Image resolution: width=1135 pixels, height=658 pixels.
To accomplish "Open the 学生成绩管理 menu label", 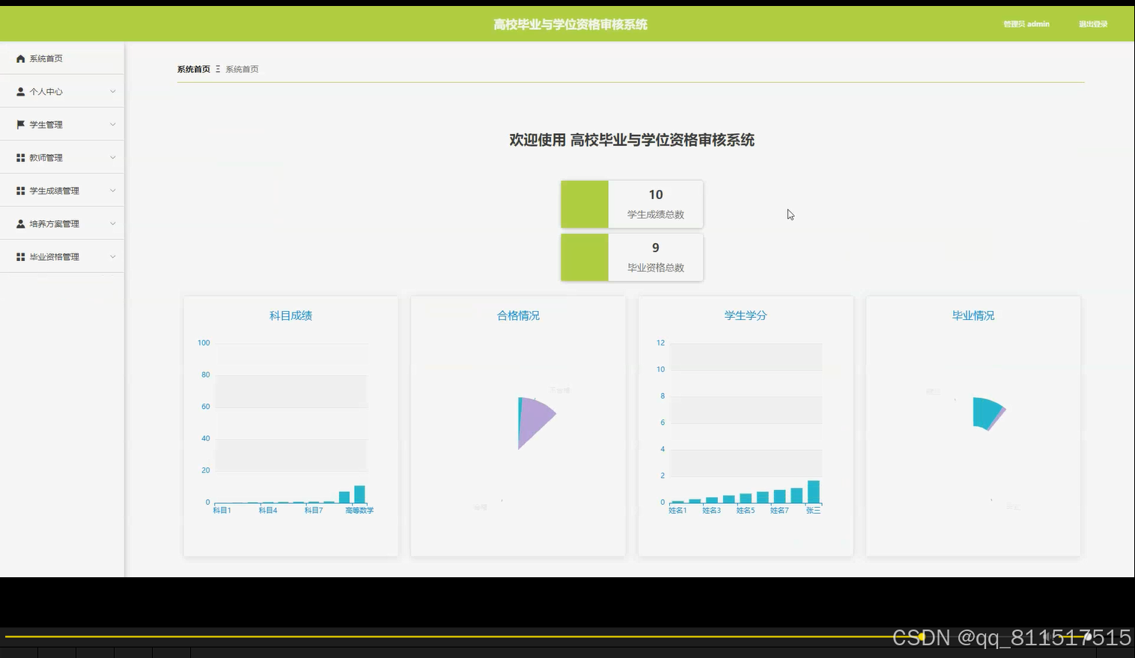I will tap(54, 191).
